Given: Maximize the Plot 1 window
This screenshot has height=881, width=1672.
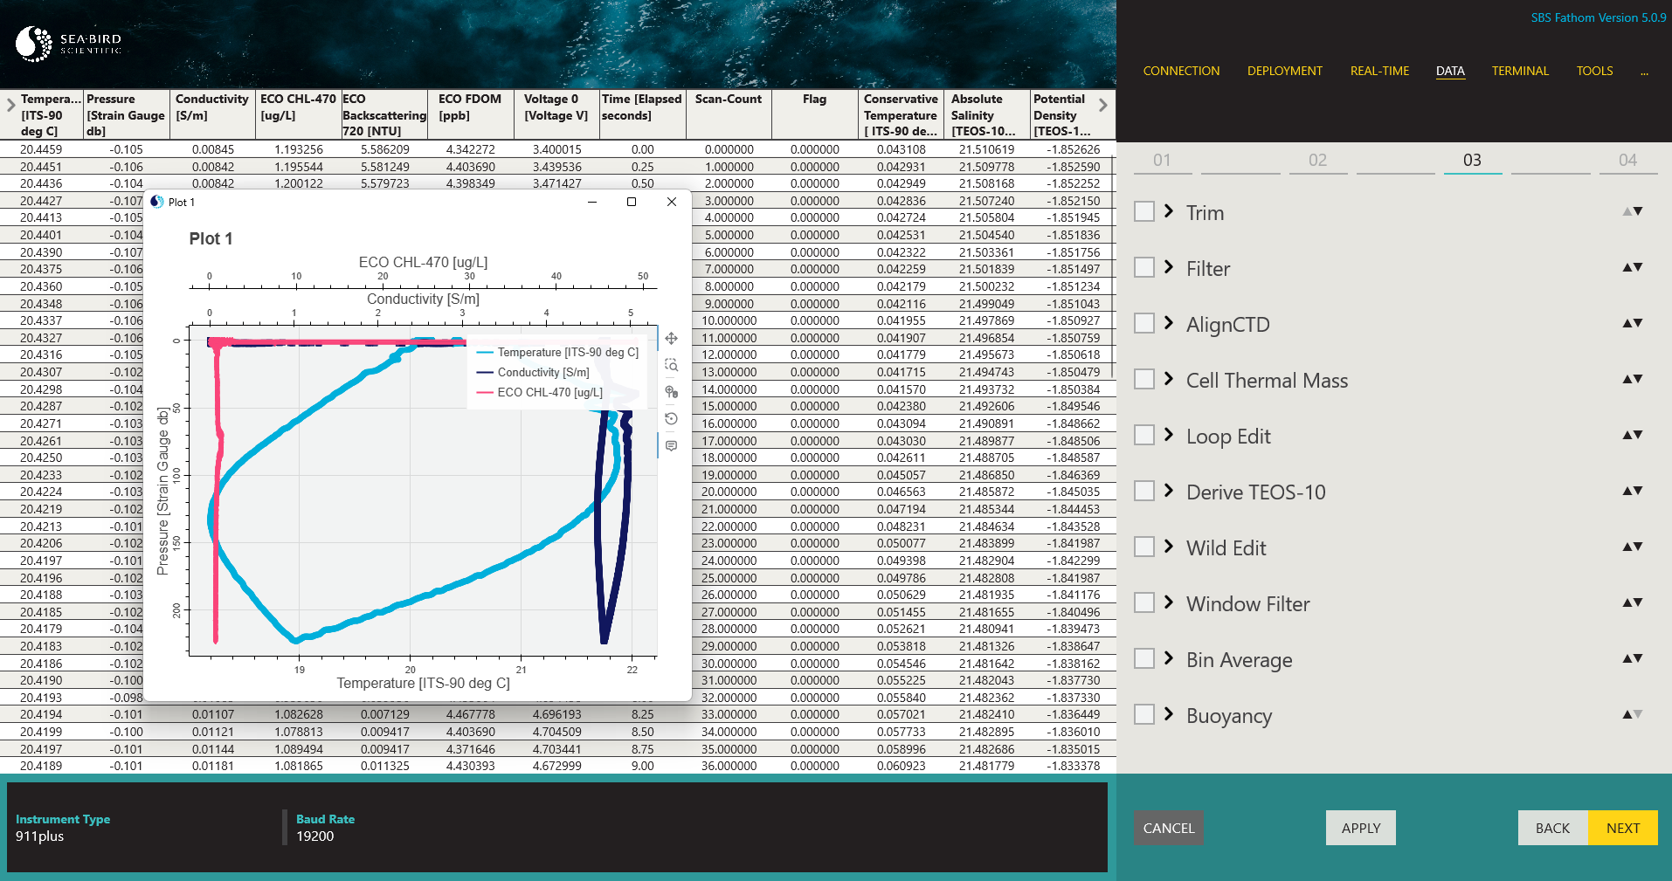Looking at the screenshot, I should click(632, 202).
